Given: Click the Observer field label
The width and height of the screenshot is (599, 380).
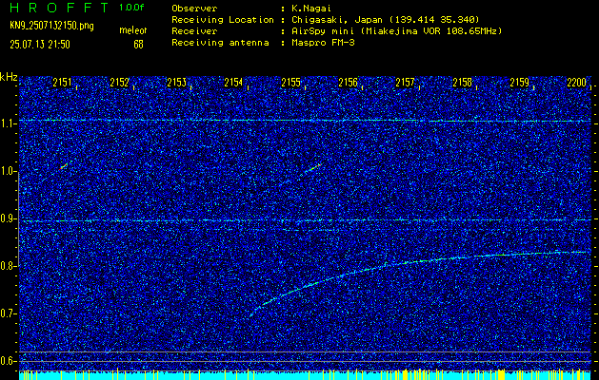Looking at the screenshot, I should 194,9.
